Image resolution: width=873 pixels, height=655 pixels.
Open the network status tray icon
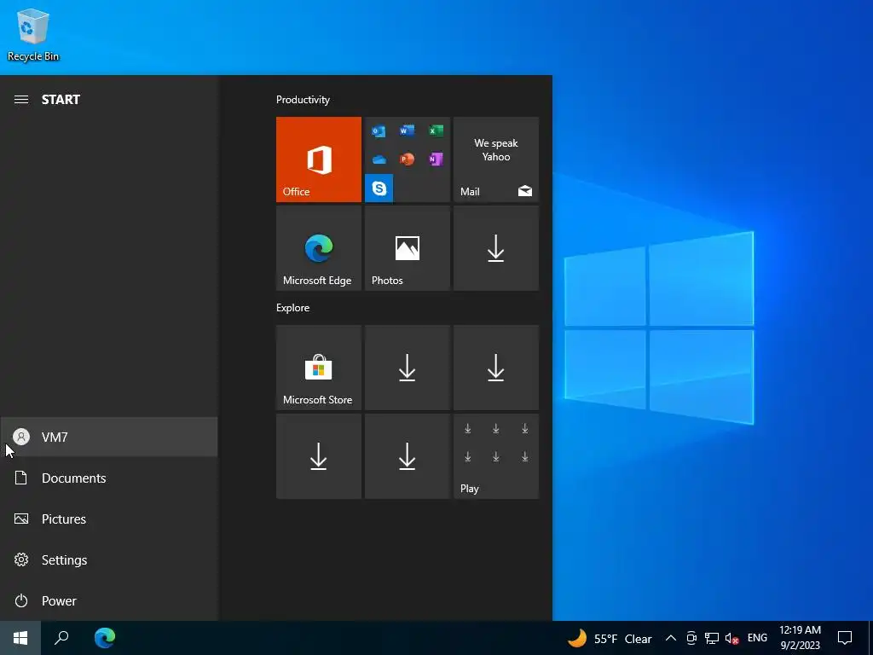(x=712, y=638)
